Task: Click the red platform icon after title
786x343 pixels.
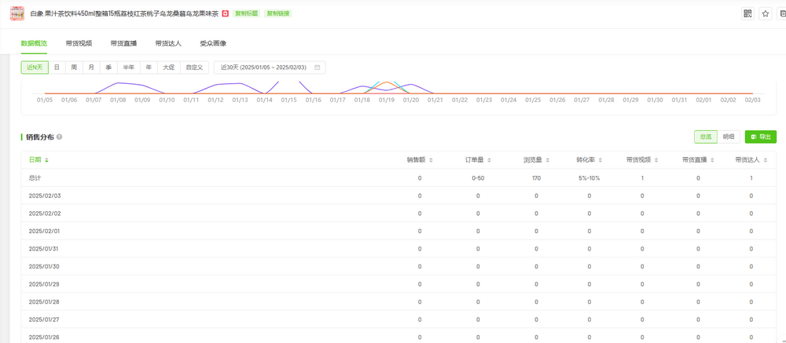Action: point(226,14)
